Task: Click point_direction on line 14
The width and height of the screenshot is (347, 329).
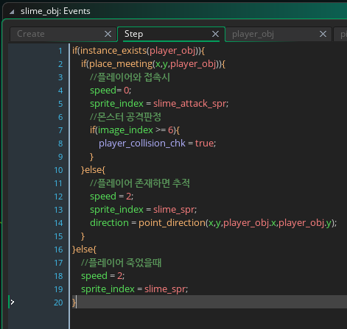Action: [172, 223]
